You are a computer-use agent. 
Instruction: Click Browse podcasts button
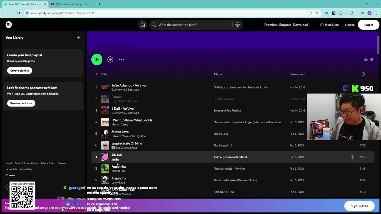click(21, 103)
